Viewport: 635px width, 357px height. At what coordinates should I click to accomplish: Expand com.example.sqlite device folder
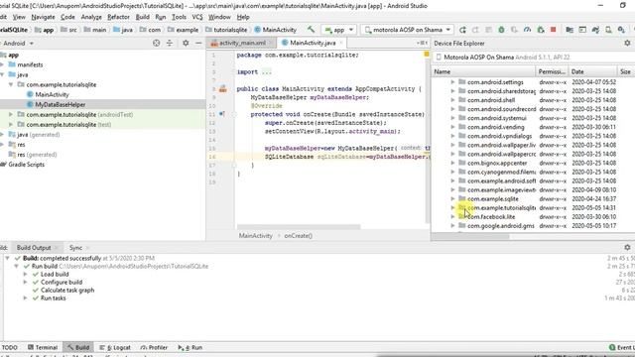452,198
